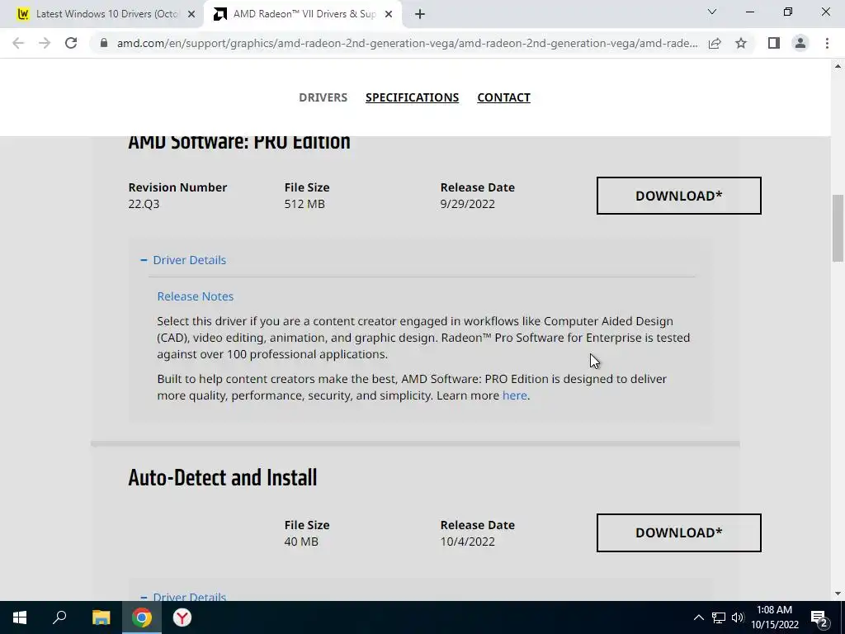This screenshot has height=634, width=845.
Task: Click the '40 MB' file size
Action: (x=301, y=542)
